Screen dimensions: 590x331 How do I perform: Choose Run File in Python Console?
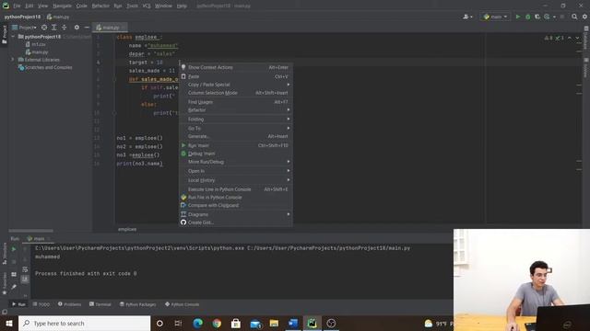point(236,197)
